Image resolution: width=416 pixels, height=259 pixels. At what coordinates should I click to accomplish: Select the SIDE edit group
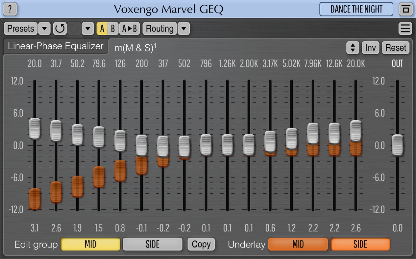click(x=152, y=244)
